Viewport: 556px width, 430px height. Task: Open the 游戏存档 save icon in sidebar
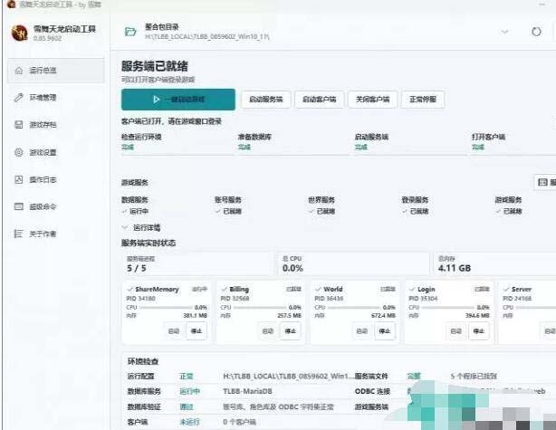19,125
